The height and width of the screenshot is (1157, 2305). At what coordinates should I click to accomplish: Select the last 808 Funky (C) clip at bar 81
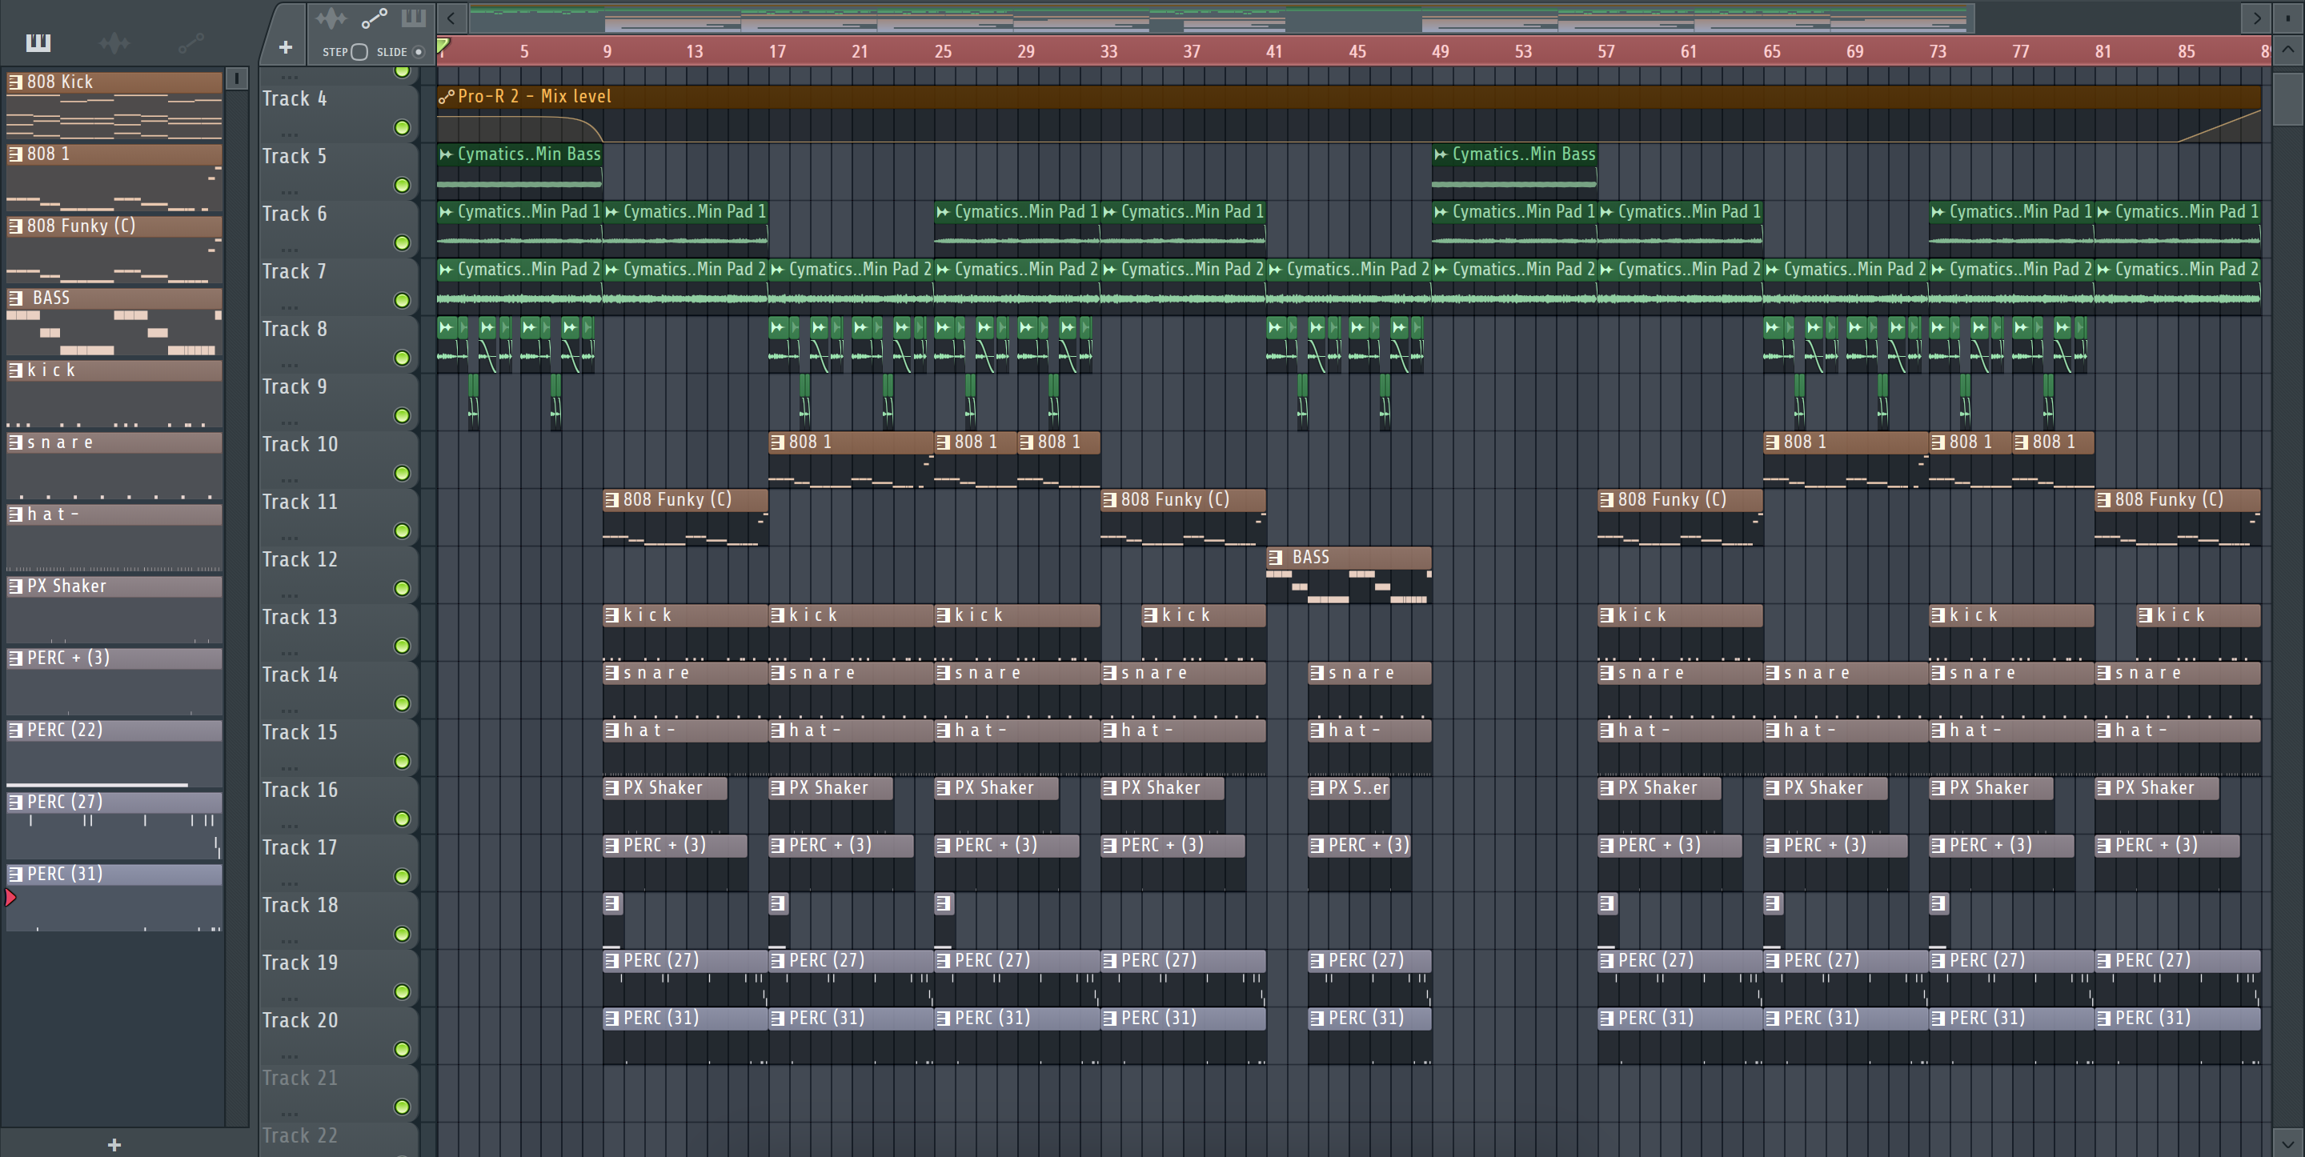tap(2177, 515)
